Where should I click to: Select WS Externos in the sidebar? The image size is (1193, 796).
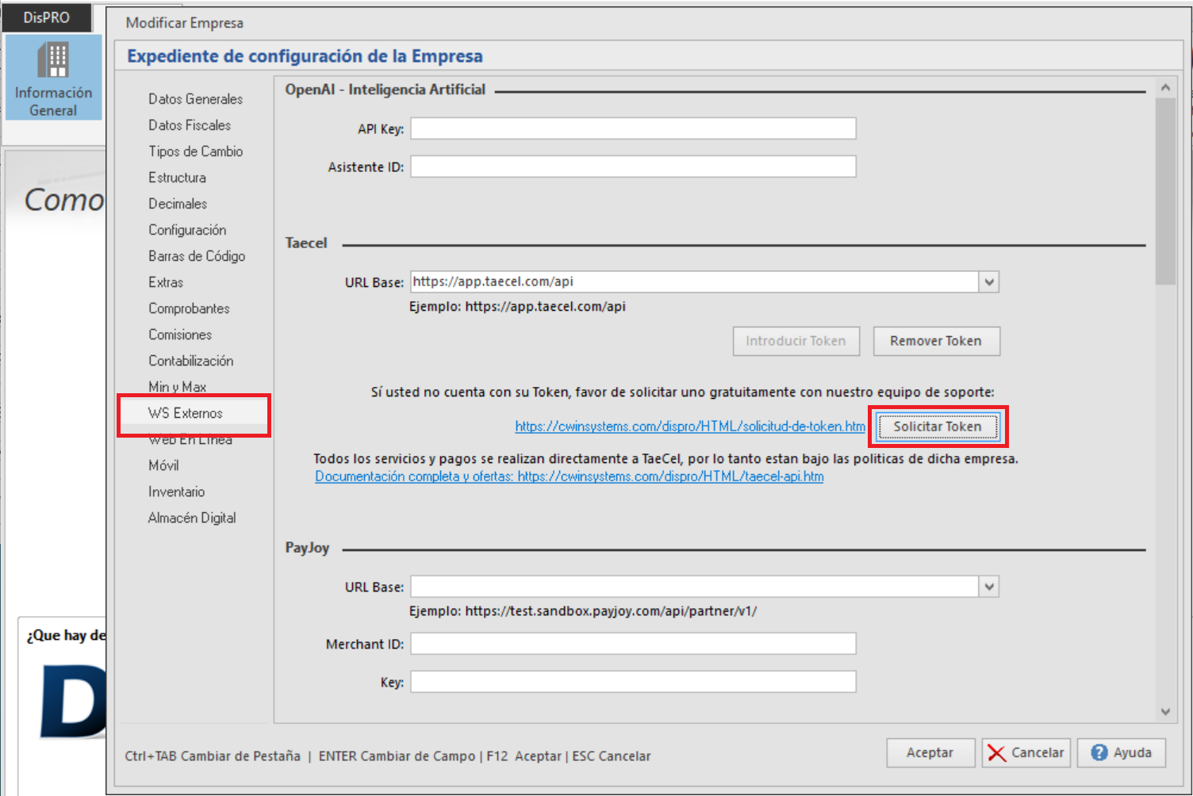coord(186,413)
